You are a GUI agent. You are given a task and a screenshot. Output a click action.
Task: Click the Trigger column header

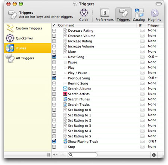point(155,25)
